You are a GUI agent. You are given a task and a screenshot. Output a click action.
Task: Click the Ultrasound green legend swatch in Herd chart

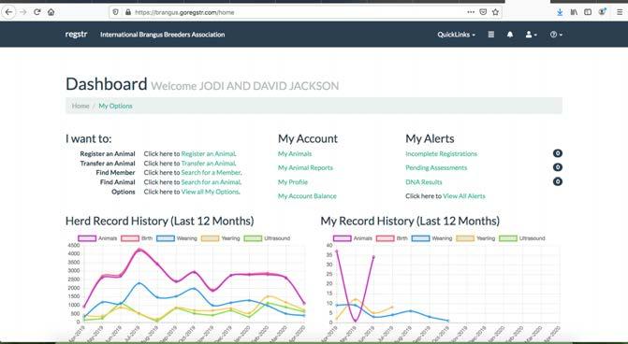click(253, 238)
